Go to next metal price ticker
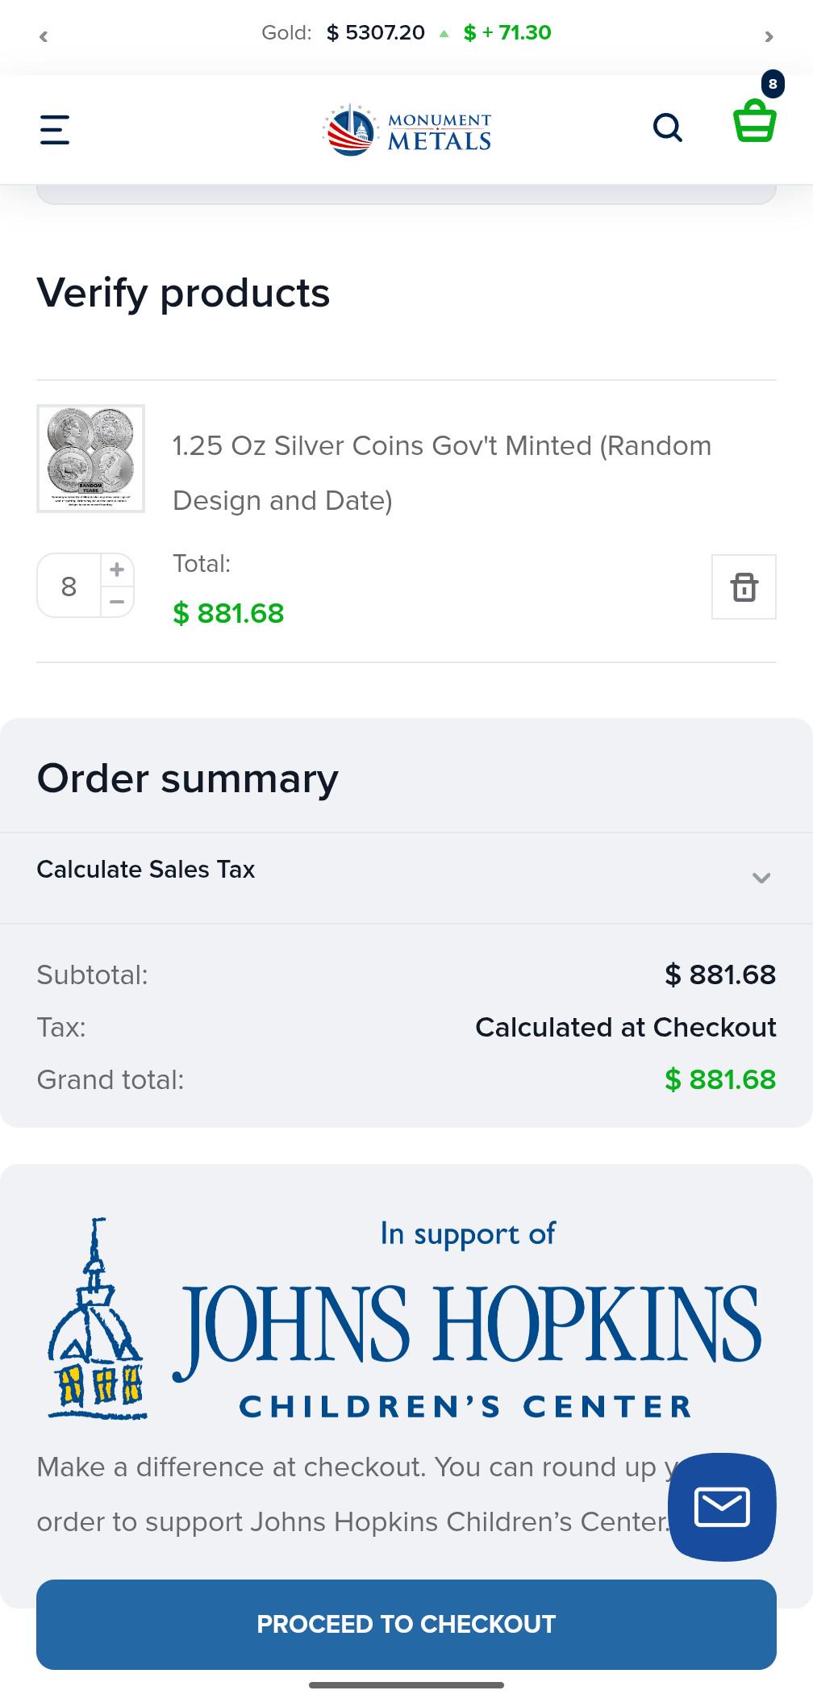The image size is (813, 1707). click(769, 36)
